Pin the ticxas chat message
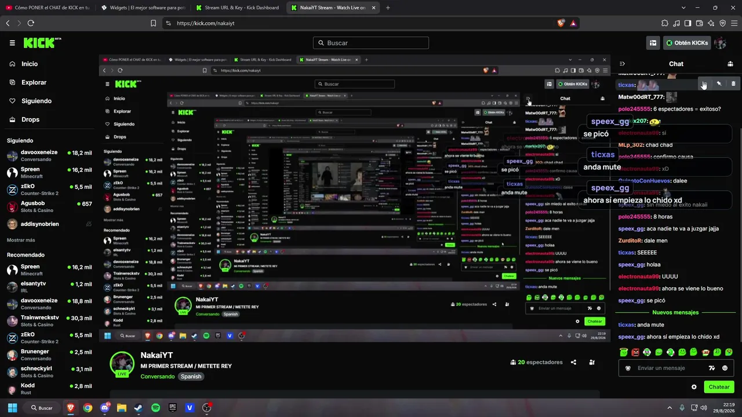742x417 pixels. 719,84
